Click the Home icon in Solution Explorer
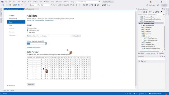 144,12
